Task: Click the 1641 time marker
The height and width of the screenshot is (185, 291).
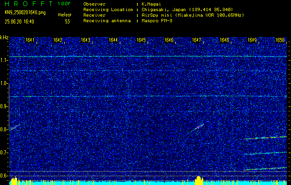Action: click(30, 40)
